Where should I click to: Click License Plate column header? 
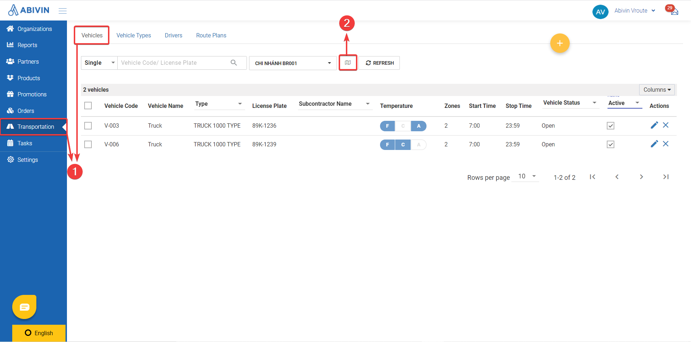[269, 106]
